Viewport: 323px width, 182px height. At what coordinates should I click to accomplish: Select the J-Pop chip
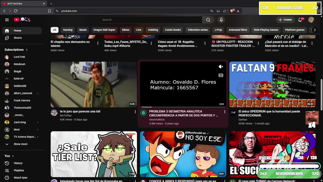point(218,30)
